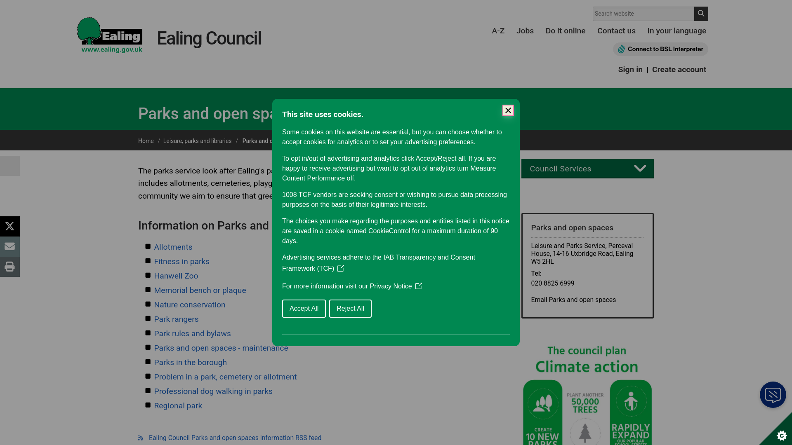Viewport: 792px width, 445px height.
Task: Select In your language
Action: tap(676, 31)
